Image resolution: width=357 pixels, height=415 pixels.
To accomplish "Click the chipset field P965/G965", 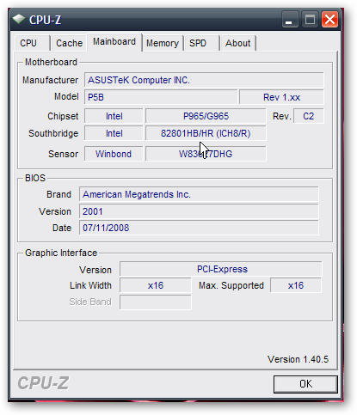I will 206,116.
